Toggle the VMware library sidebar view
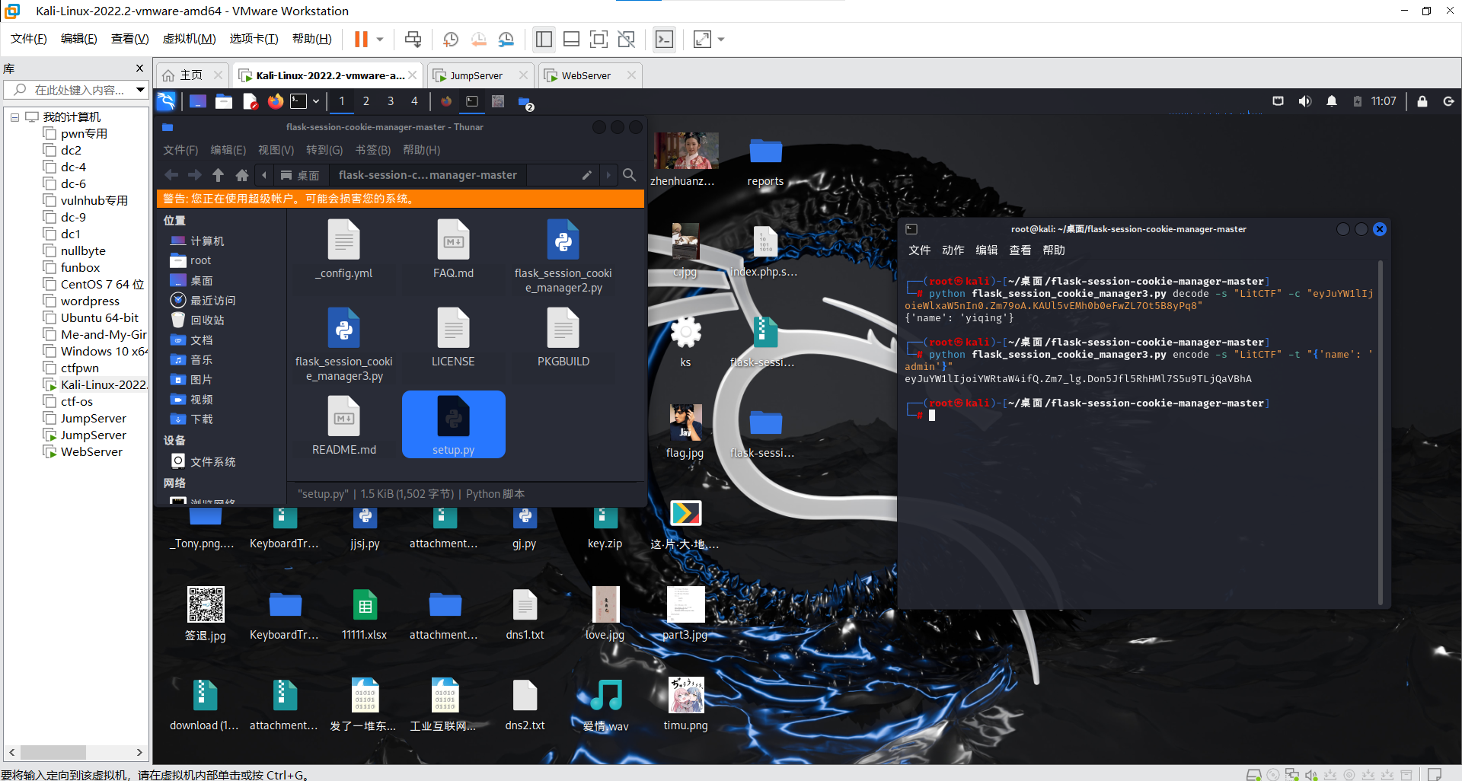 [544, 39]
